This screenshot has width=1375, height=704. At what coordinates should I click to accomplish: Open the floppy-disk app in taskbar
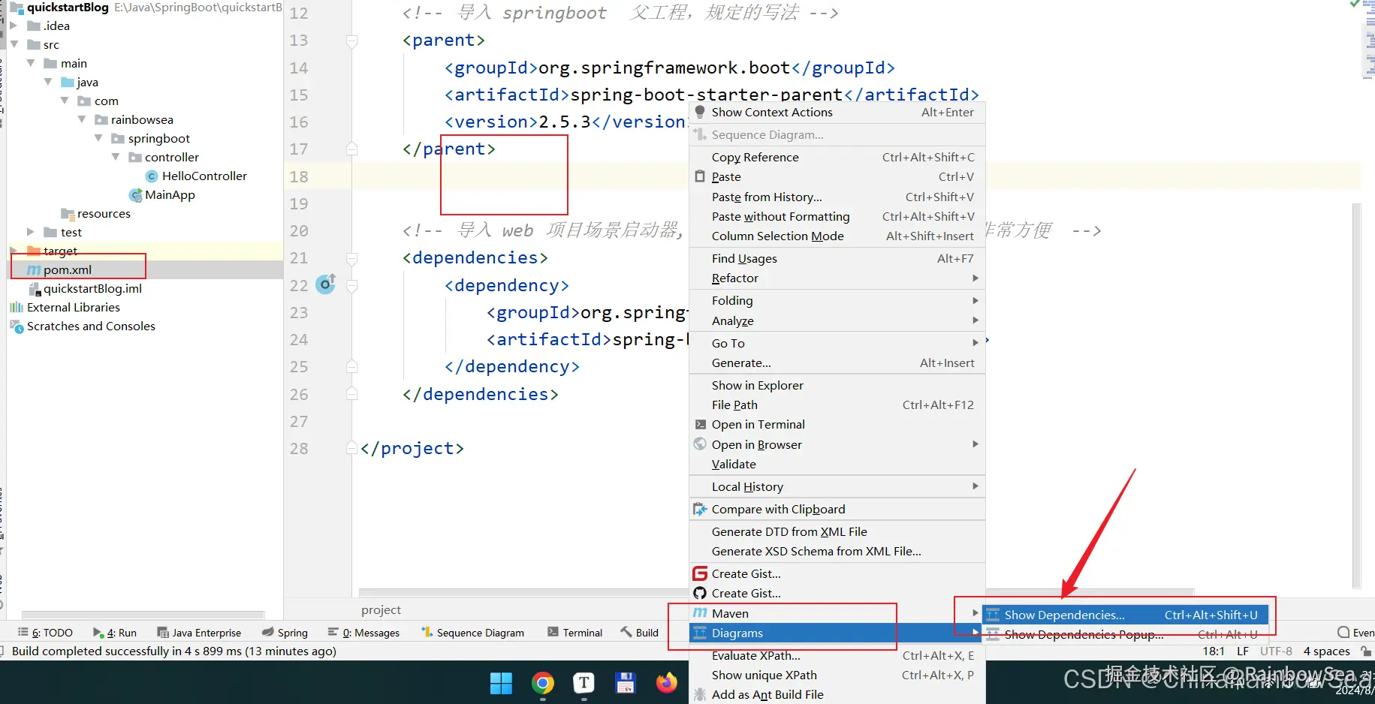(625, 683)
